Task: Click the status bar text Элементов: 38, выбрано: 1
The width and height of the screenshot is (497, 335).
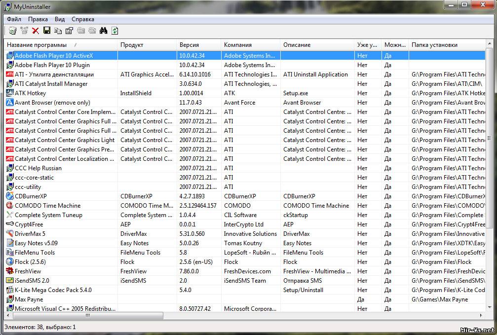Action: (40, 327)
